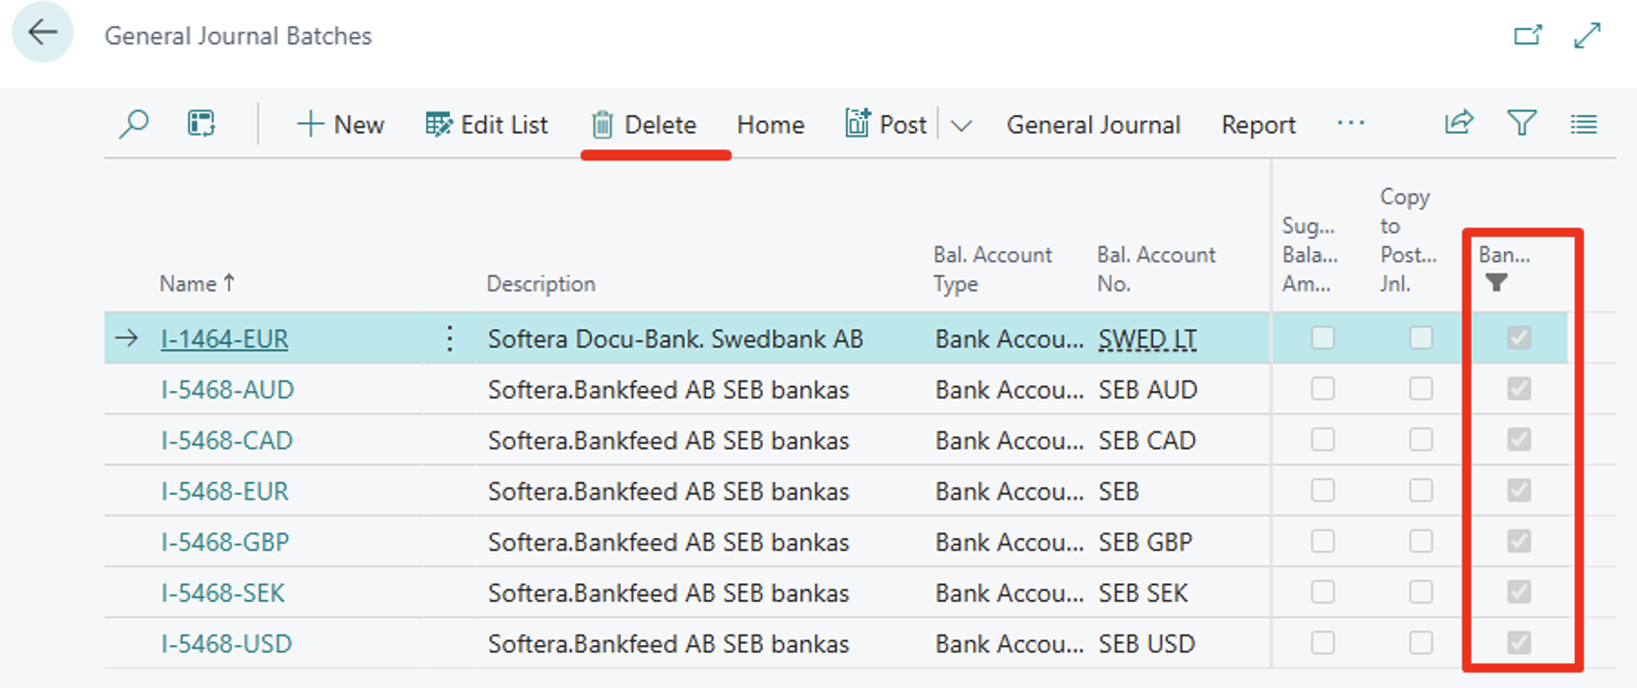Delete the selected batch
This screenshot has width=1637, height=688.
coord(644,125)
